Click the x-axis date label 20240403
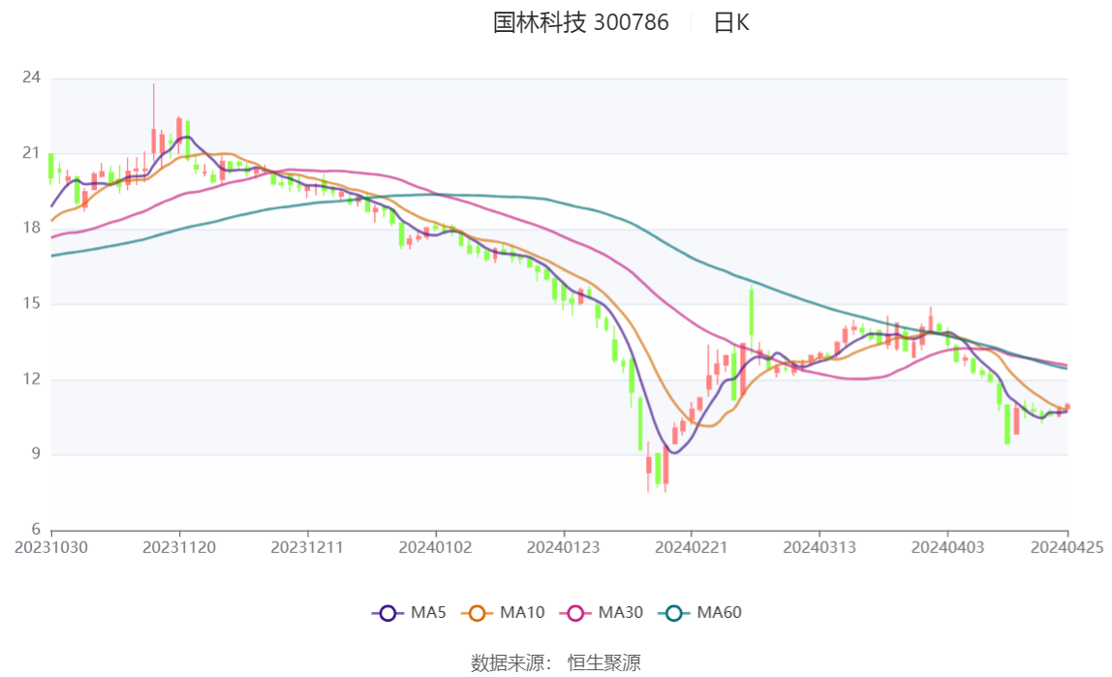 coord(947,548)
